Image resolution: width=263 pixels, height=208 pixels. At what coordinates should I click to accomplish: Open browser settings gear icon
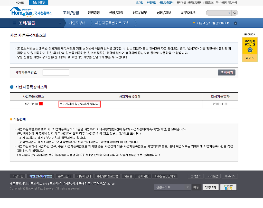tap(250, 50)
